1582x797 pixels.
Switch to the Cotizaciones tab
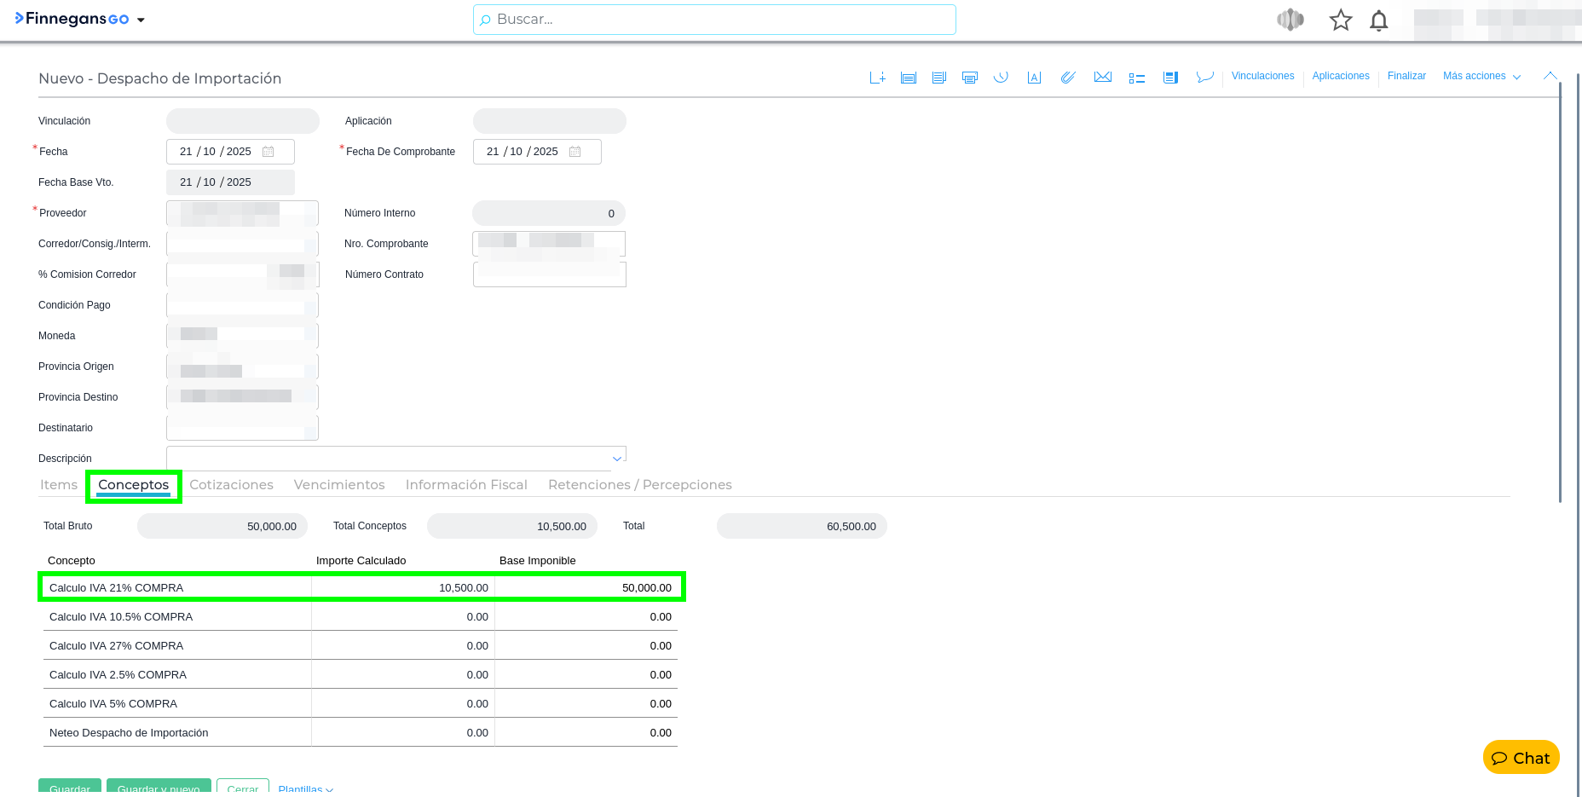click(x=231, y=485)
